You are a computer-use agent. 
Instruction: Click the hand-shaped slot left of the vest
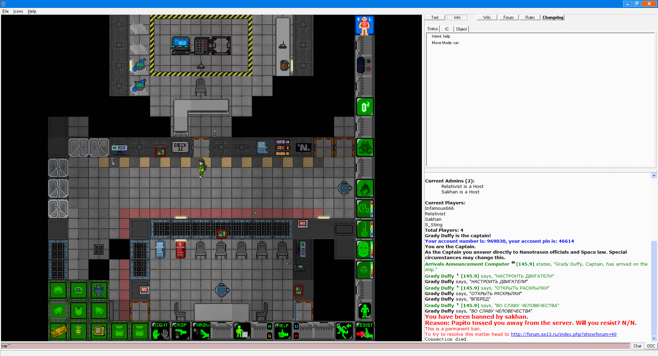point(58,311)
